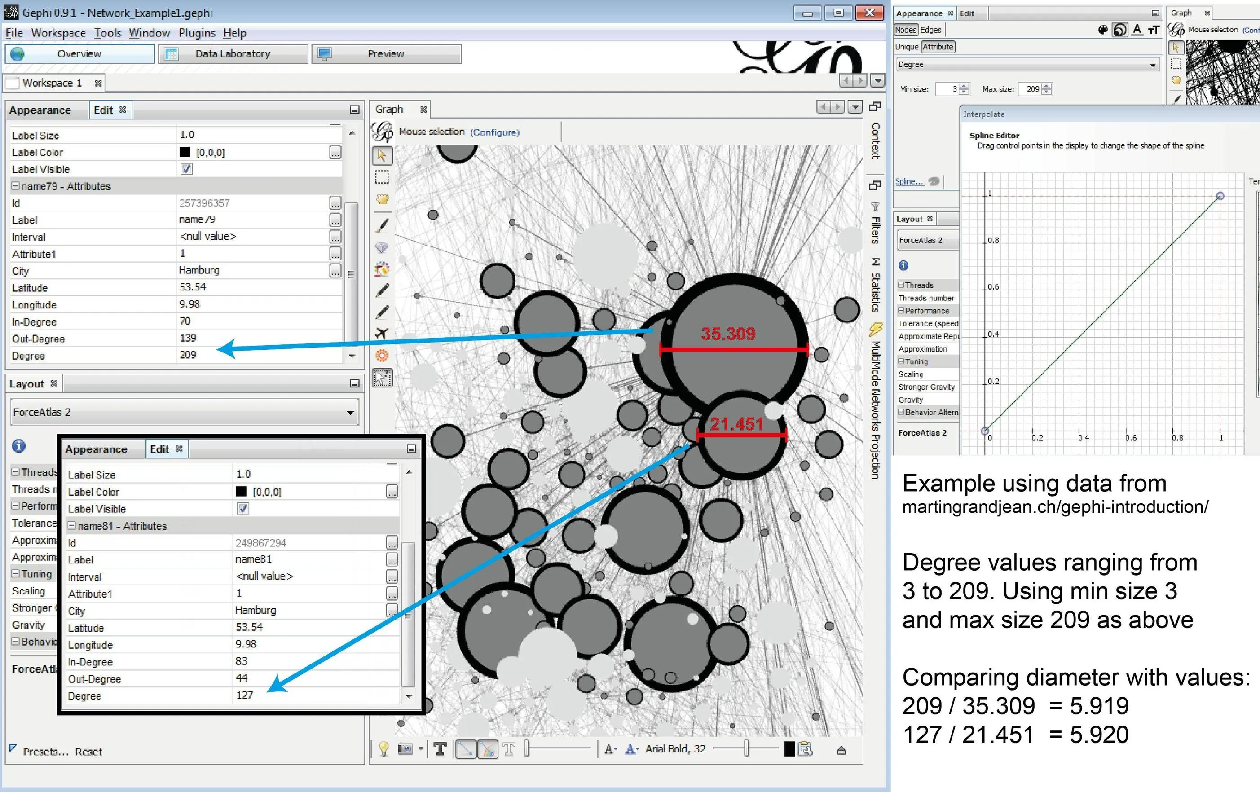The image size is (1260, 792).
Task: Click the camera screenshot icon
Action: 405,749
